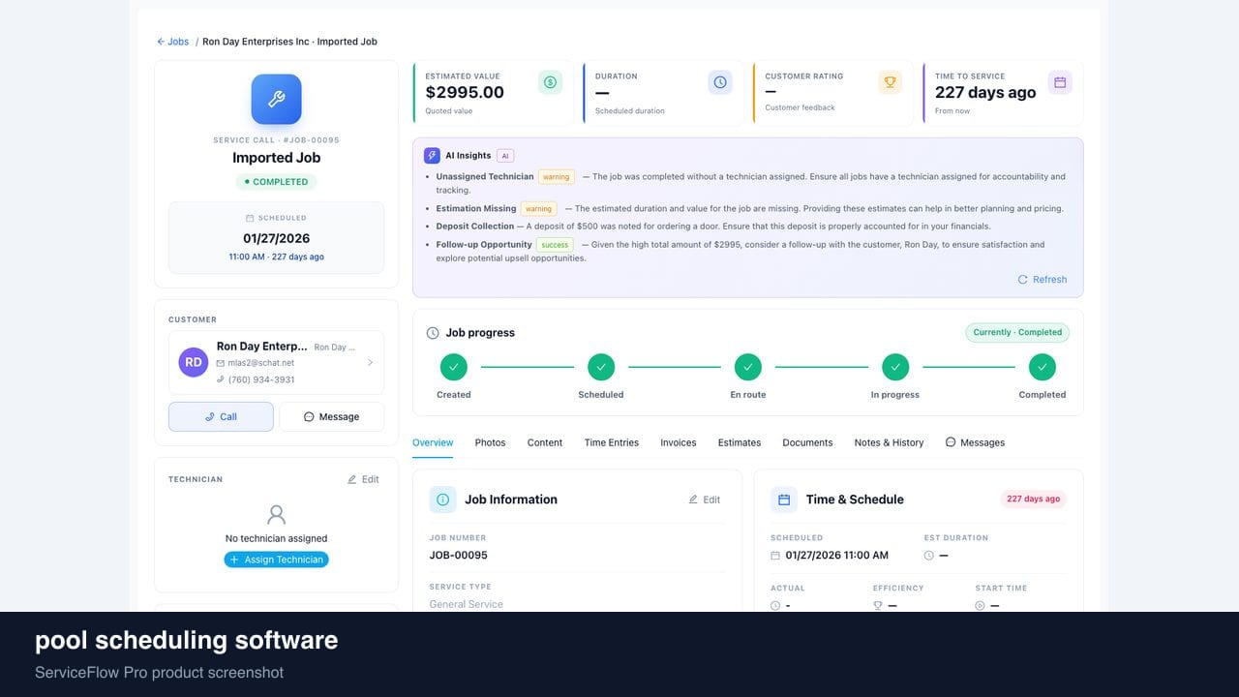Click the clock icon on Duration card
Screen dimensions: 1239x697
[720, 82]
